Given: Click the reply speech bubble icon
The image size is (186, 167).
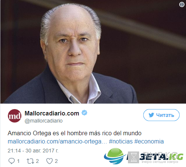Looking at the screenshot, I should (12, 161).
